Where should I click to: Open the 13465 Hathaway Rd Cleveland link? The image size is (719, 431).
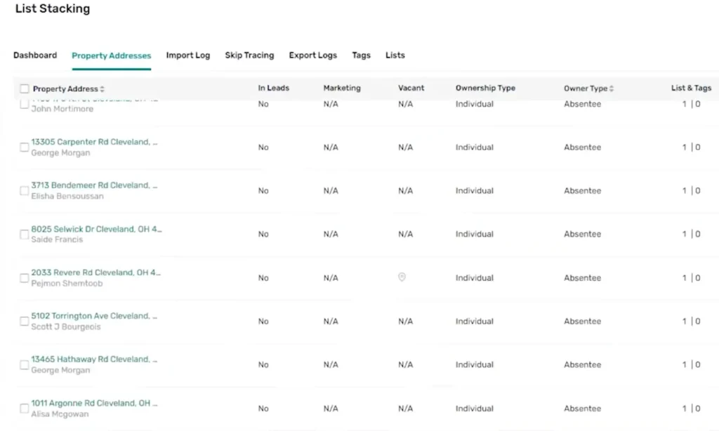(94, 359)
